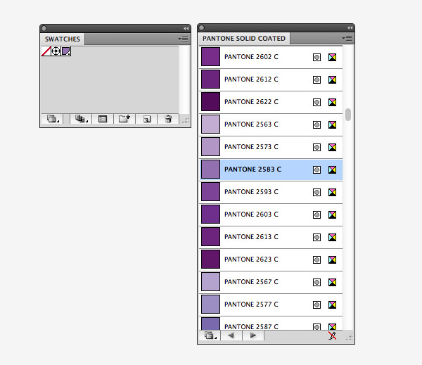Select the PANTONE SOLID COATED tab

(x=244, y=38)
